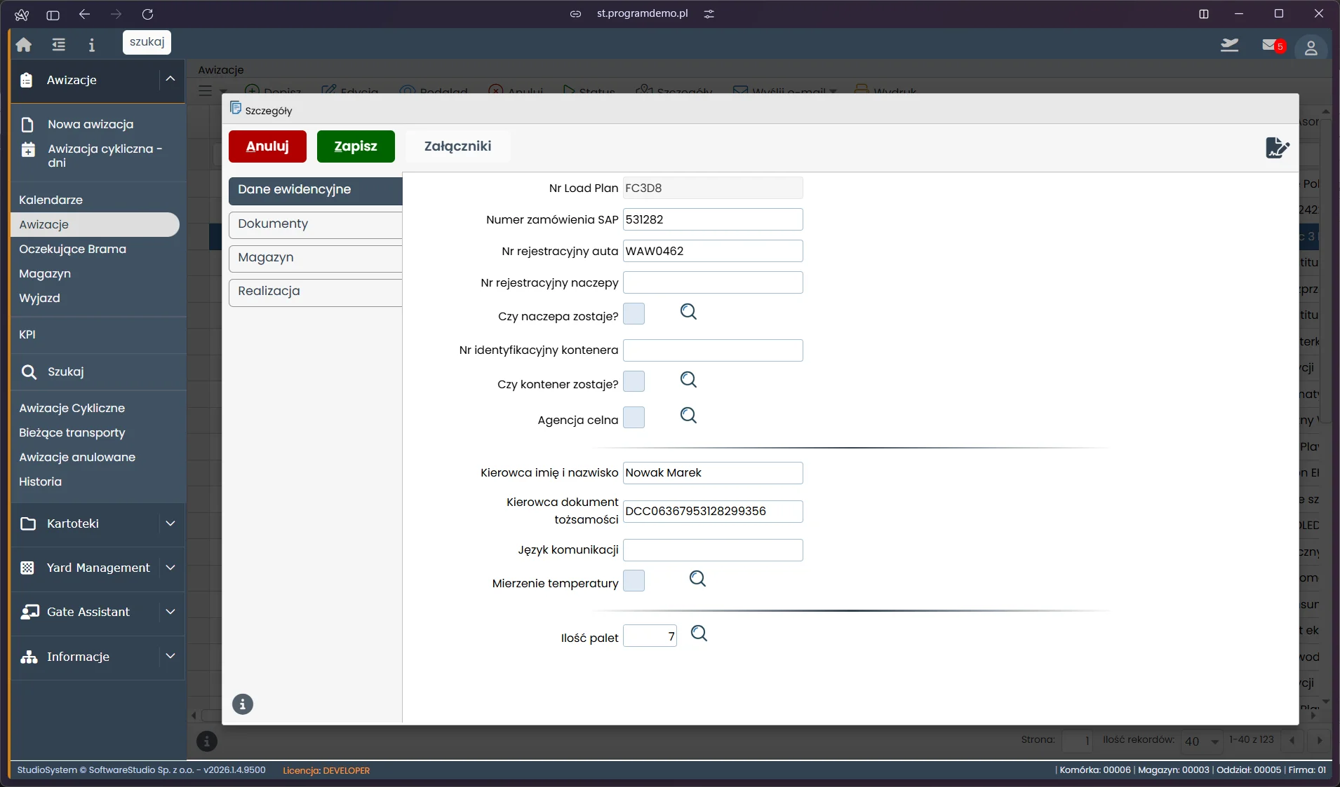The width and height of the screenshot is (1340, 787).
Task: Click the Nowa awizacja document icon
Action: point(27,125)
